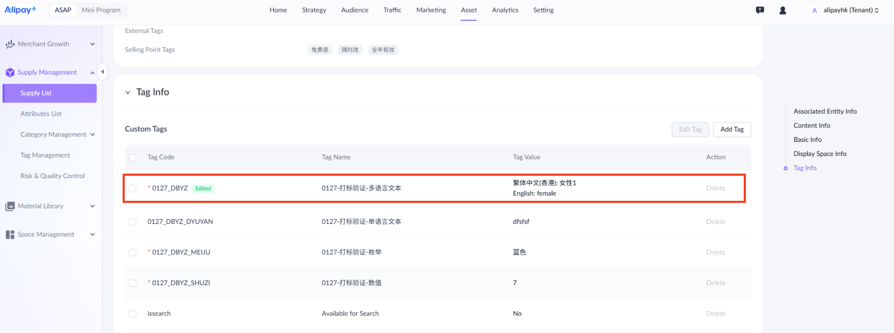Check the 0127_DBYZ_DYUYAN row checkbox
The image size is (894, 333).
click(133, 222)
